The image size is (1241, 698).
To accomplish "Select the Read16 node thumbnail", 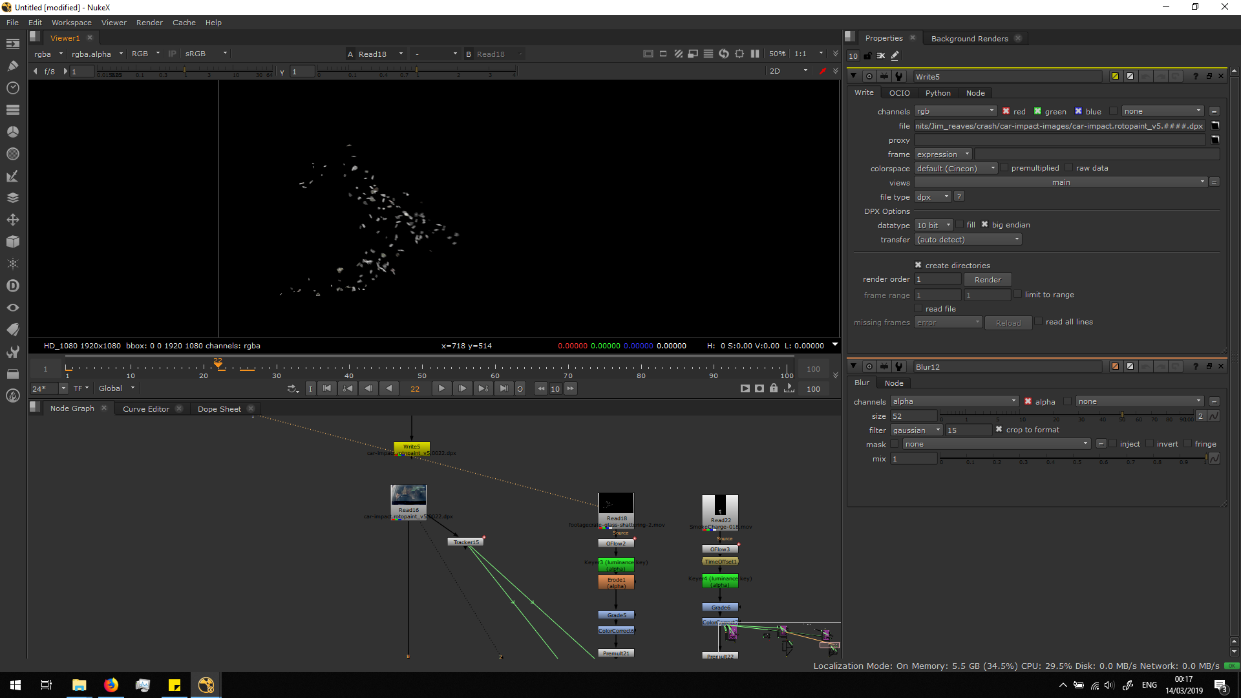I will (408, 495).
